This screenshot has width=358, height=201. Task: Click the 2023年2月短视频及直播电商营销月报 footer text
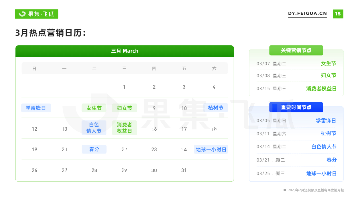pos(316,190)
